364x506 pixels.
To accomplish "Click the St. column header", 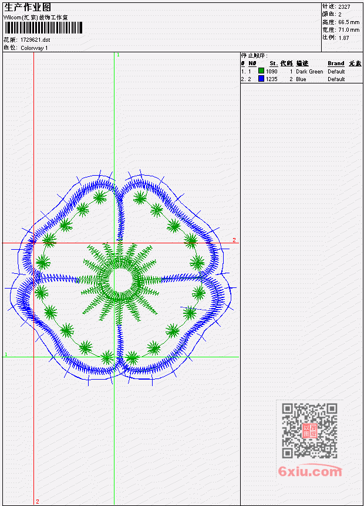I will coord(274,63).
